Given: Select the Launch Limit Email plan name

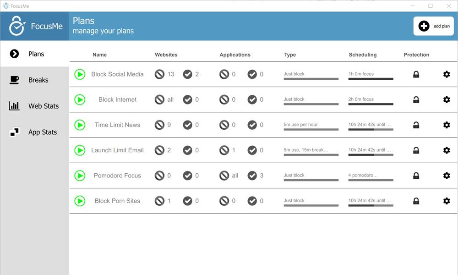Looking at the screenshot, I should click(x=117, y=150).
